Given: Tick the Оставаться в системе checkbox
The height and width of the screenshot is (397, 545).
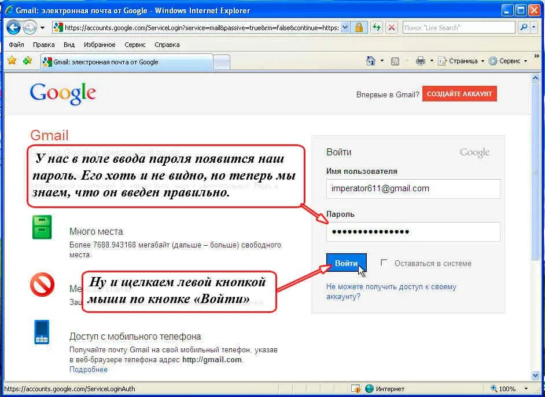Looking at the screenshot, I should [384, 262].
